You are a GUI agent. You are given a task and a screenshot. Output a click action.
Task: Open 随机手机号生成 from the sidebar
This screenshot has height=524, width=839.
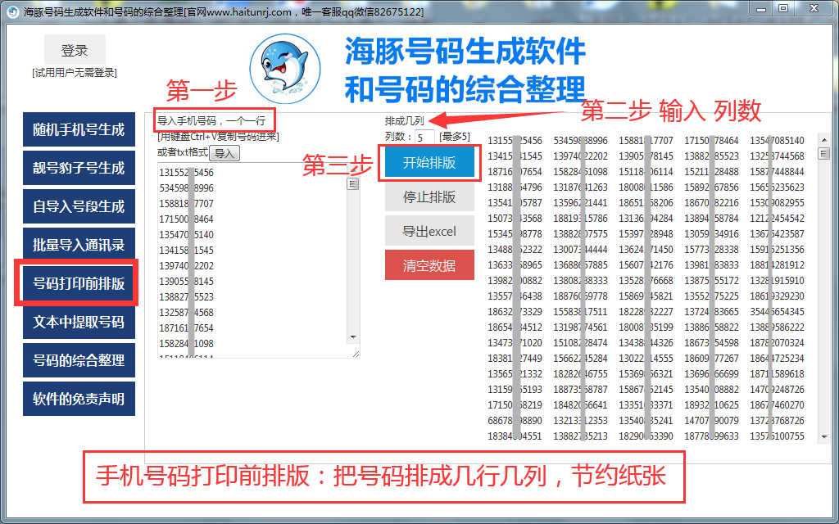coord(79,129)
